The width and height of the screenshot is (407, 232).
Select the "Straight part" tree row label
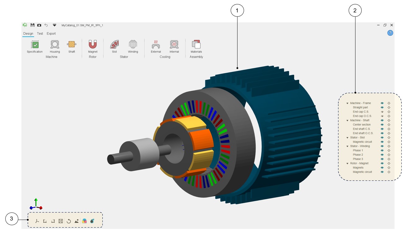(360, 108)
